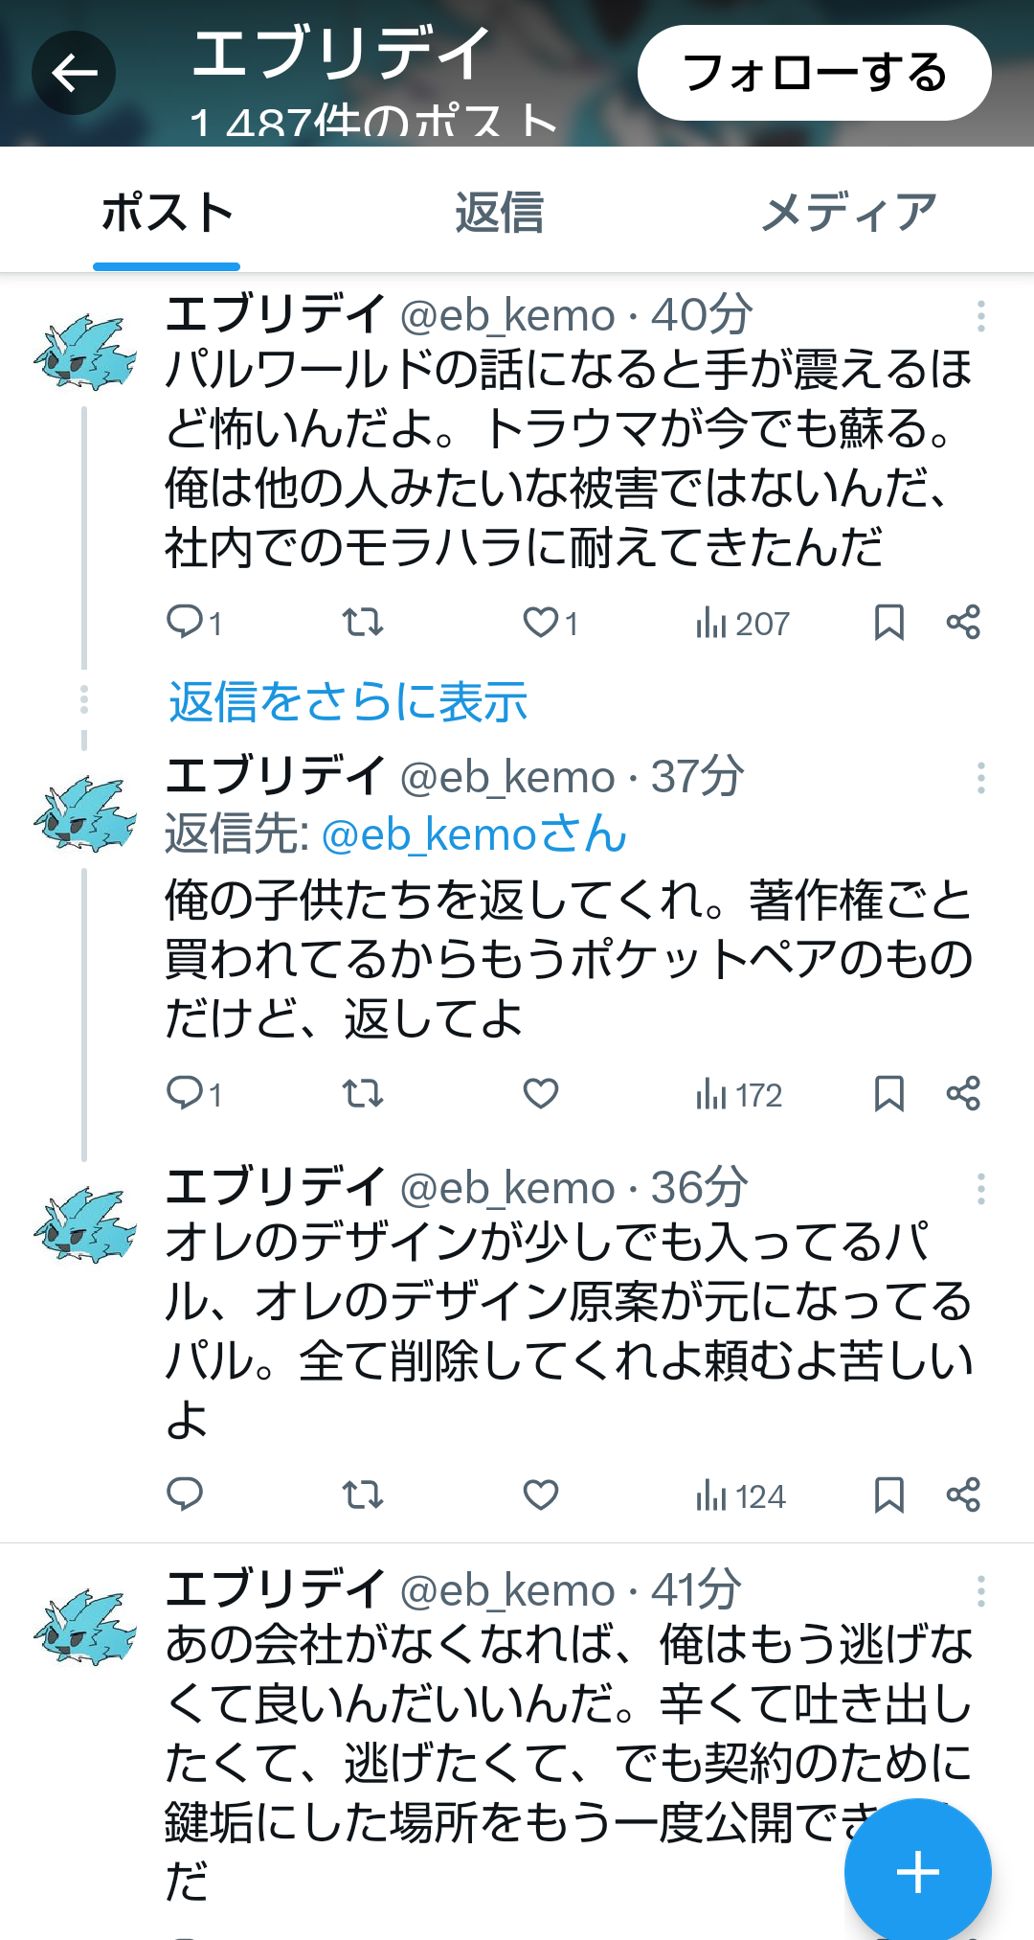View analytics for the 172-view post
1034x1940 pixels.
(x=739, y=1094)
